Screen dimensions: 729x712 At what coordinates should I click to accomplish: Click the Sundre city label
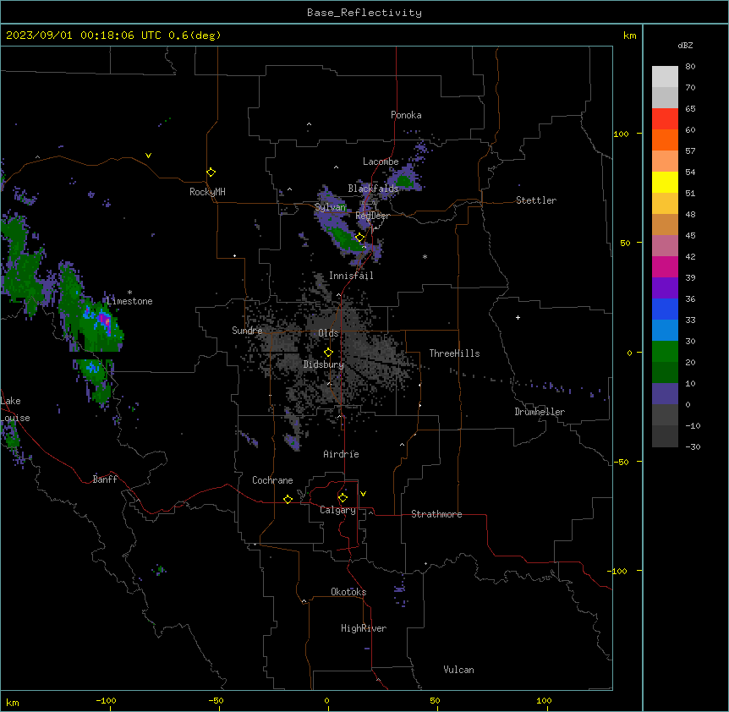247,331
